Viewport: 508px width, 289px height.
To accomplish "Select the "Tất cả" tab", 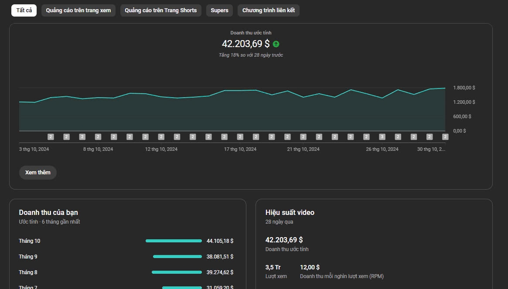I will click(24, 10).
